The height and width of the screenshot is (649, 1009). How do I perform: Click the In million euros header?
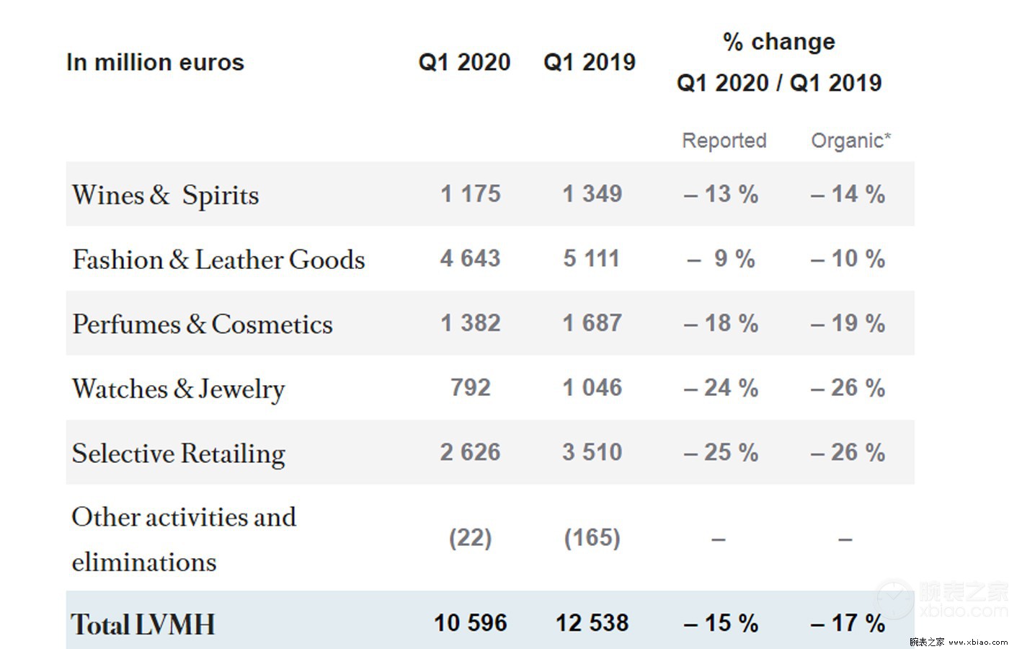point(155,63)
